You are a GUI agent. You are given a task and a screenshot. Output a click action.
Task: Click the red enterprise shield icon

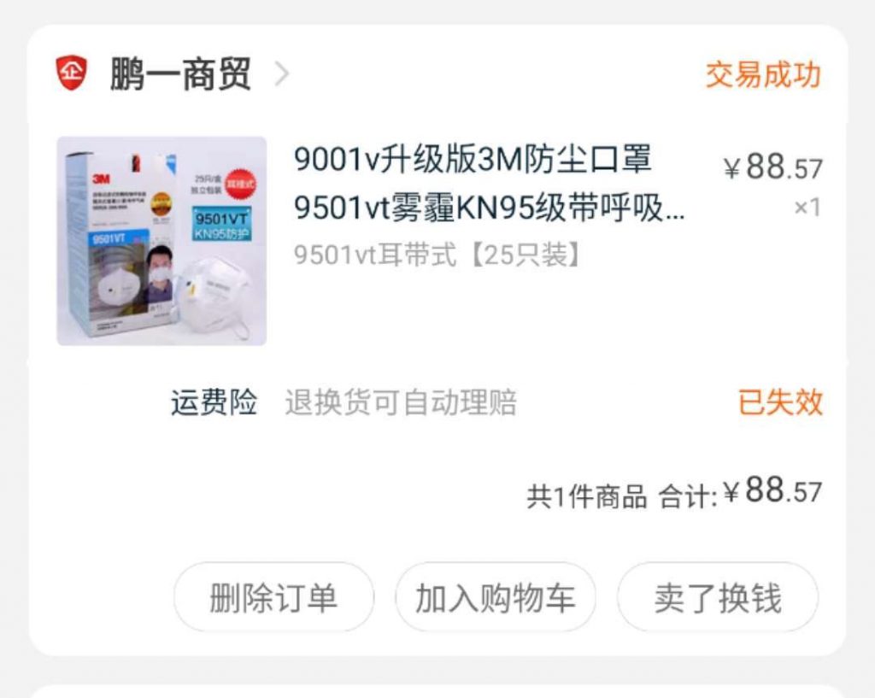click(72, 73)
